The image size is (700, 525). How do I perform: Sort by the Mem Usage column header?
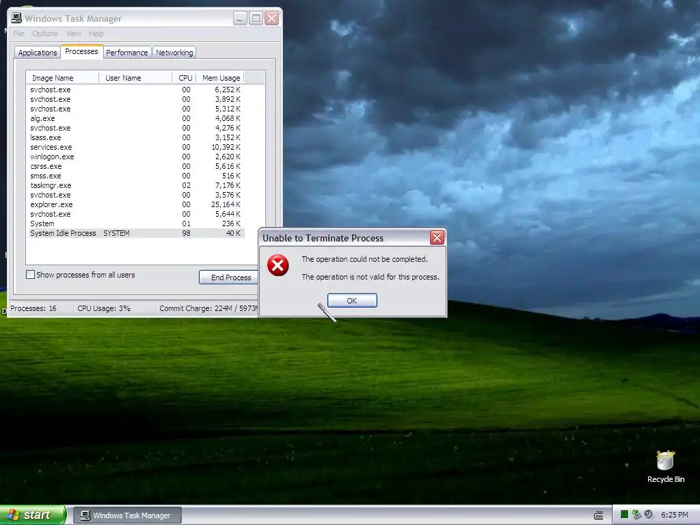[220, 78]
